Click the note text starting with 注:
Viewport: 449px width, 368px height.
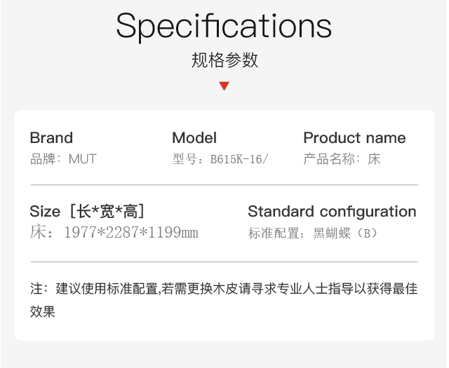(x=224, y=300)
